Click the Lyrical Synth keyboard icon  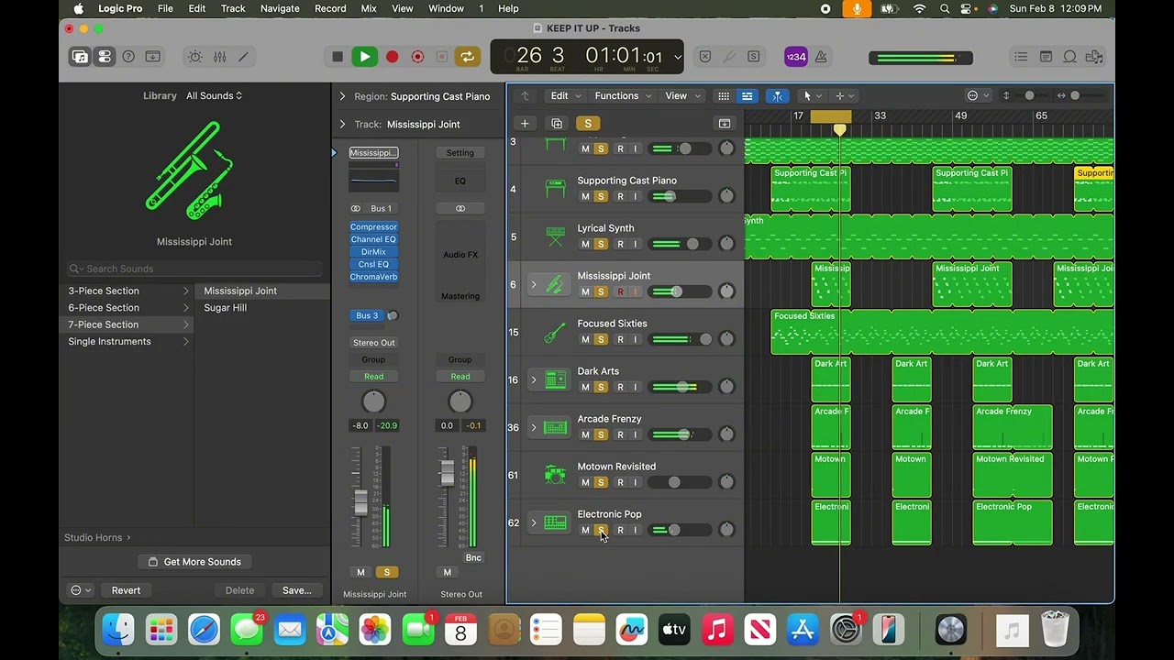(x=555, y=237)
